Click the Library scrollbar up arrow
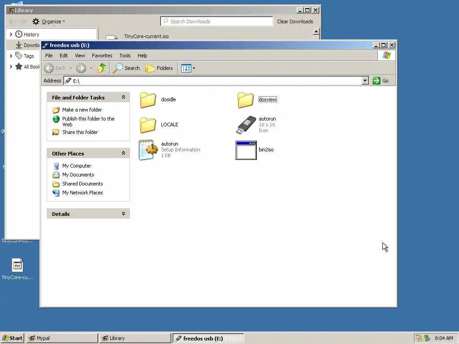The image size is (459, 344). tap(316, 31)
